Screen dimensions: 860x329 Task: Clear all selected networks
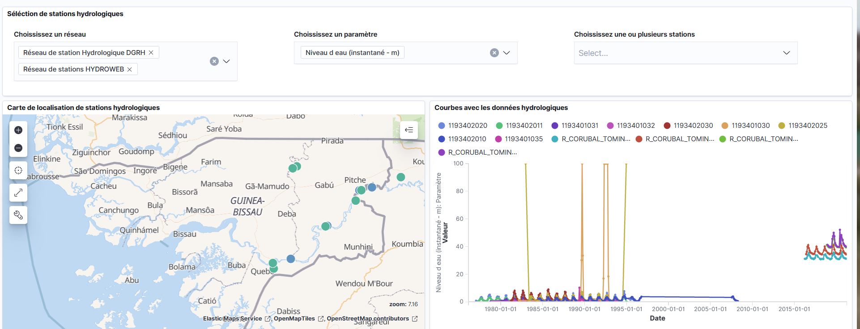coord(214,61)
